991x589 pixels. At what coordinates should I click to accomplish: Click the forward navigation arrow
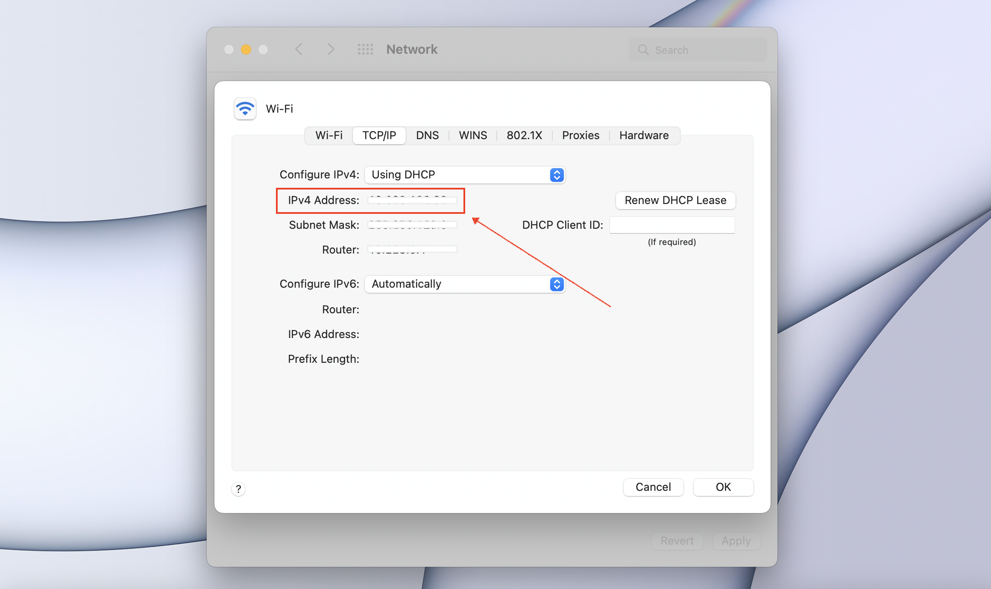(331, 49)
